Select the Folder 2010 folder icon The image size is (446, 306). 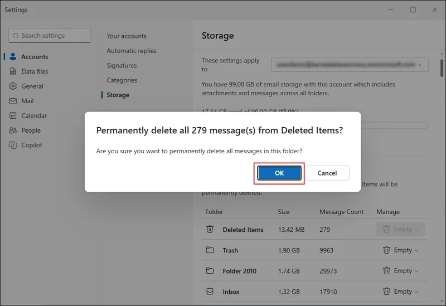[210, 271]
